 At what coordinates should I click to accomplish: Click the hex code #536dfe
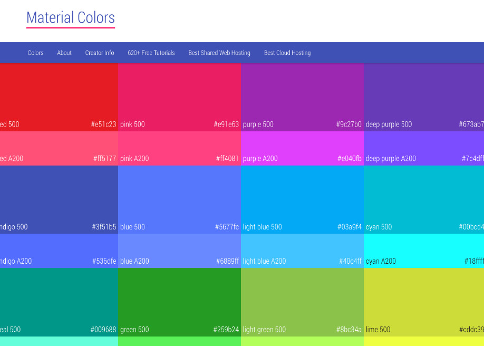click(x=104, y=261)
